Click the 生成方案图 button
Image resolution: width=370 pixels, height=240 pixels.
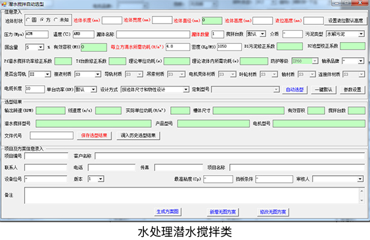coord(168,212)
